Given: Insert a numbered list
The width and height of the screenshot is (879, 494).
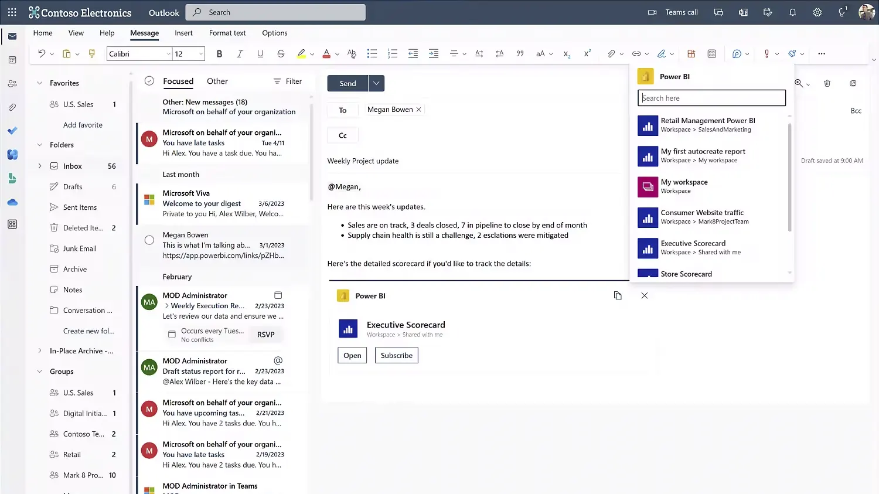Looking at the screenshot, I should (x=392, y=53).
